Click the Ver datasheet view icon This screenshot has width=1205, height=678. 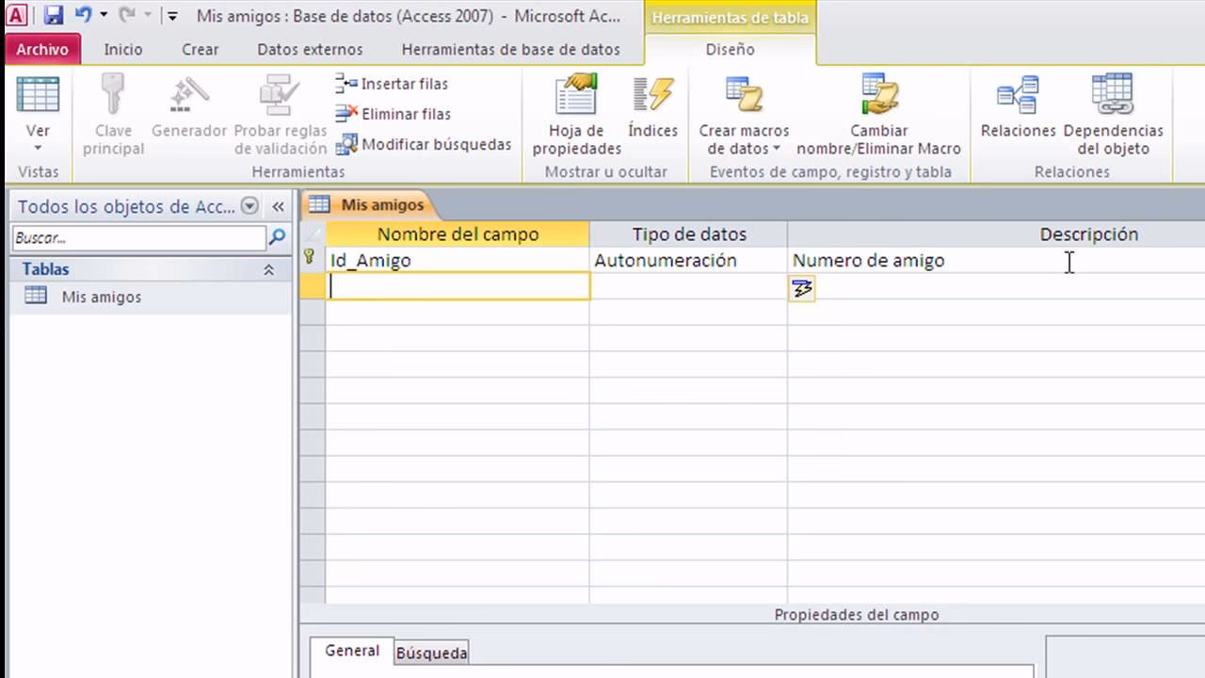(x=39, y=95)
